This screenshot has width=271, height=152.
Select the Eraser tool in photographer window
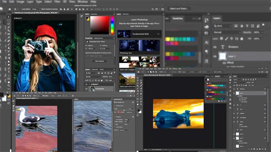(x=9, y=54)
